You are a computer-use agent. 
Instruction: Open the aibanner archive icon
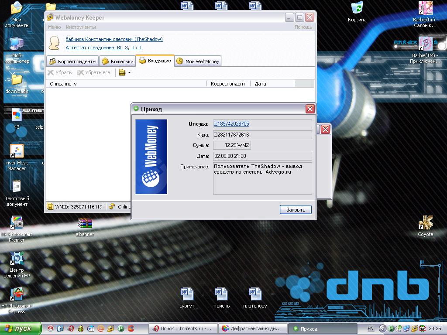pyautogui.click(x=85, y=227)
